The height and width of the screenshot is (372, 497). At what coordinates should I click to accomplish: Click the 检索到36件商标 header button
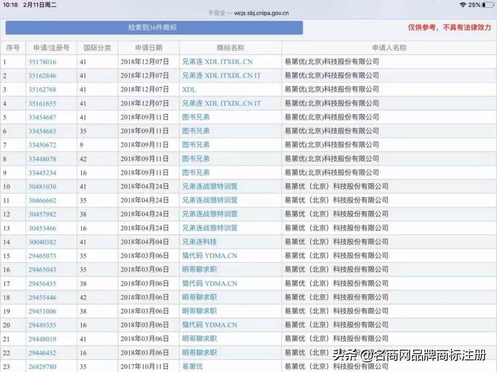click(154, 28)
